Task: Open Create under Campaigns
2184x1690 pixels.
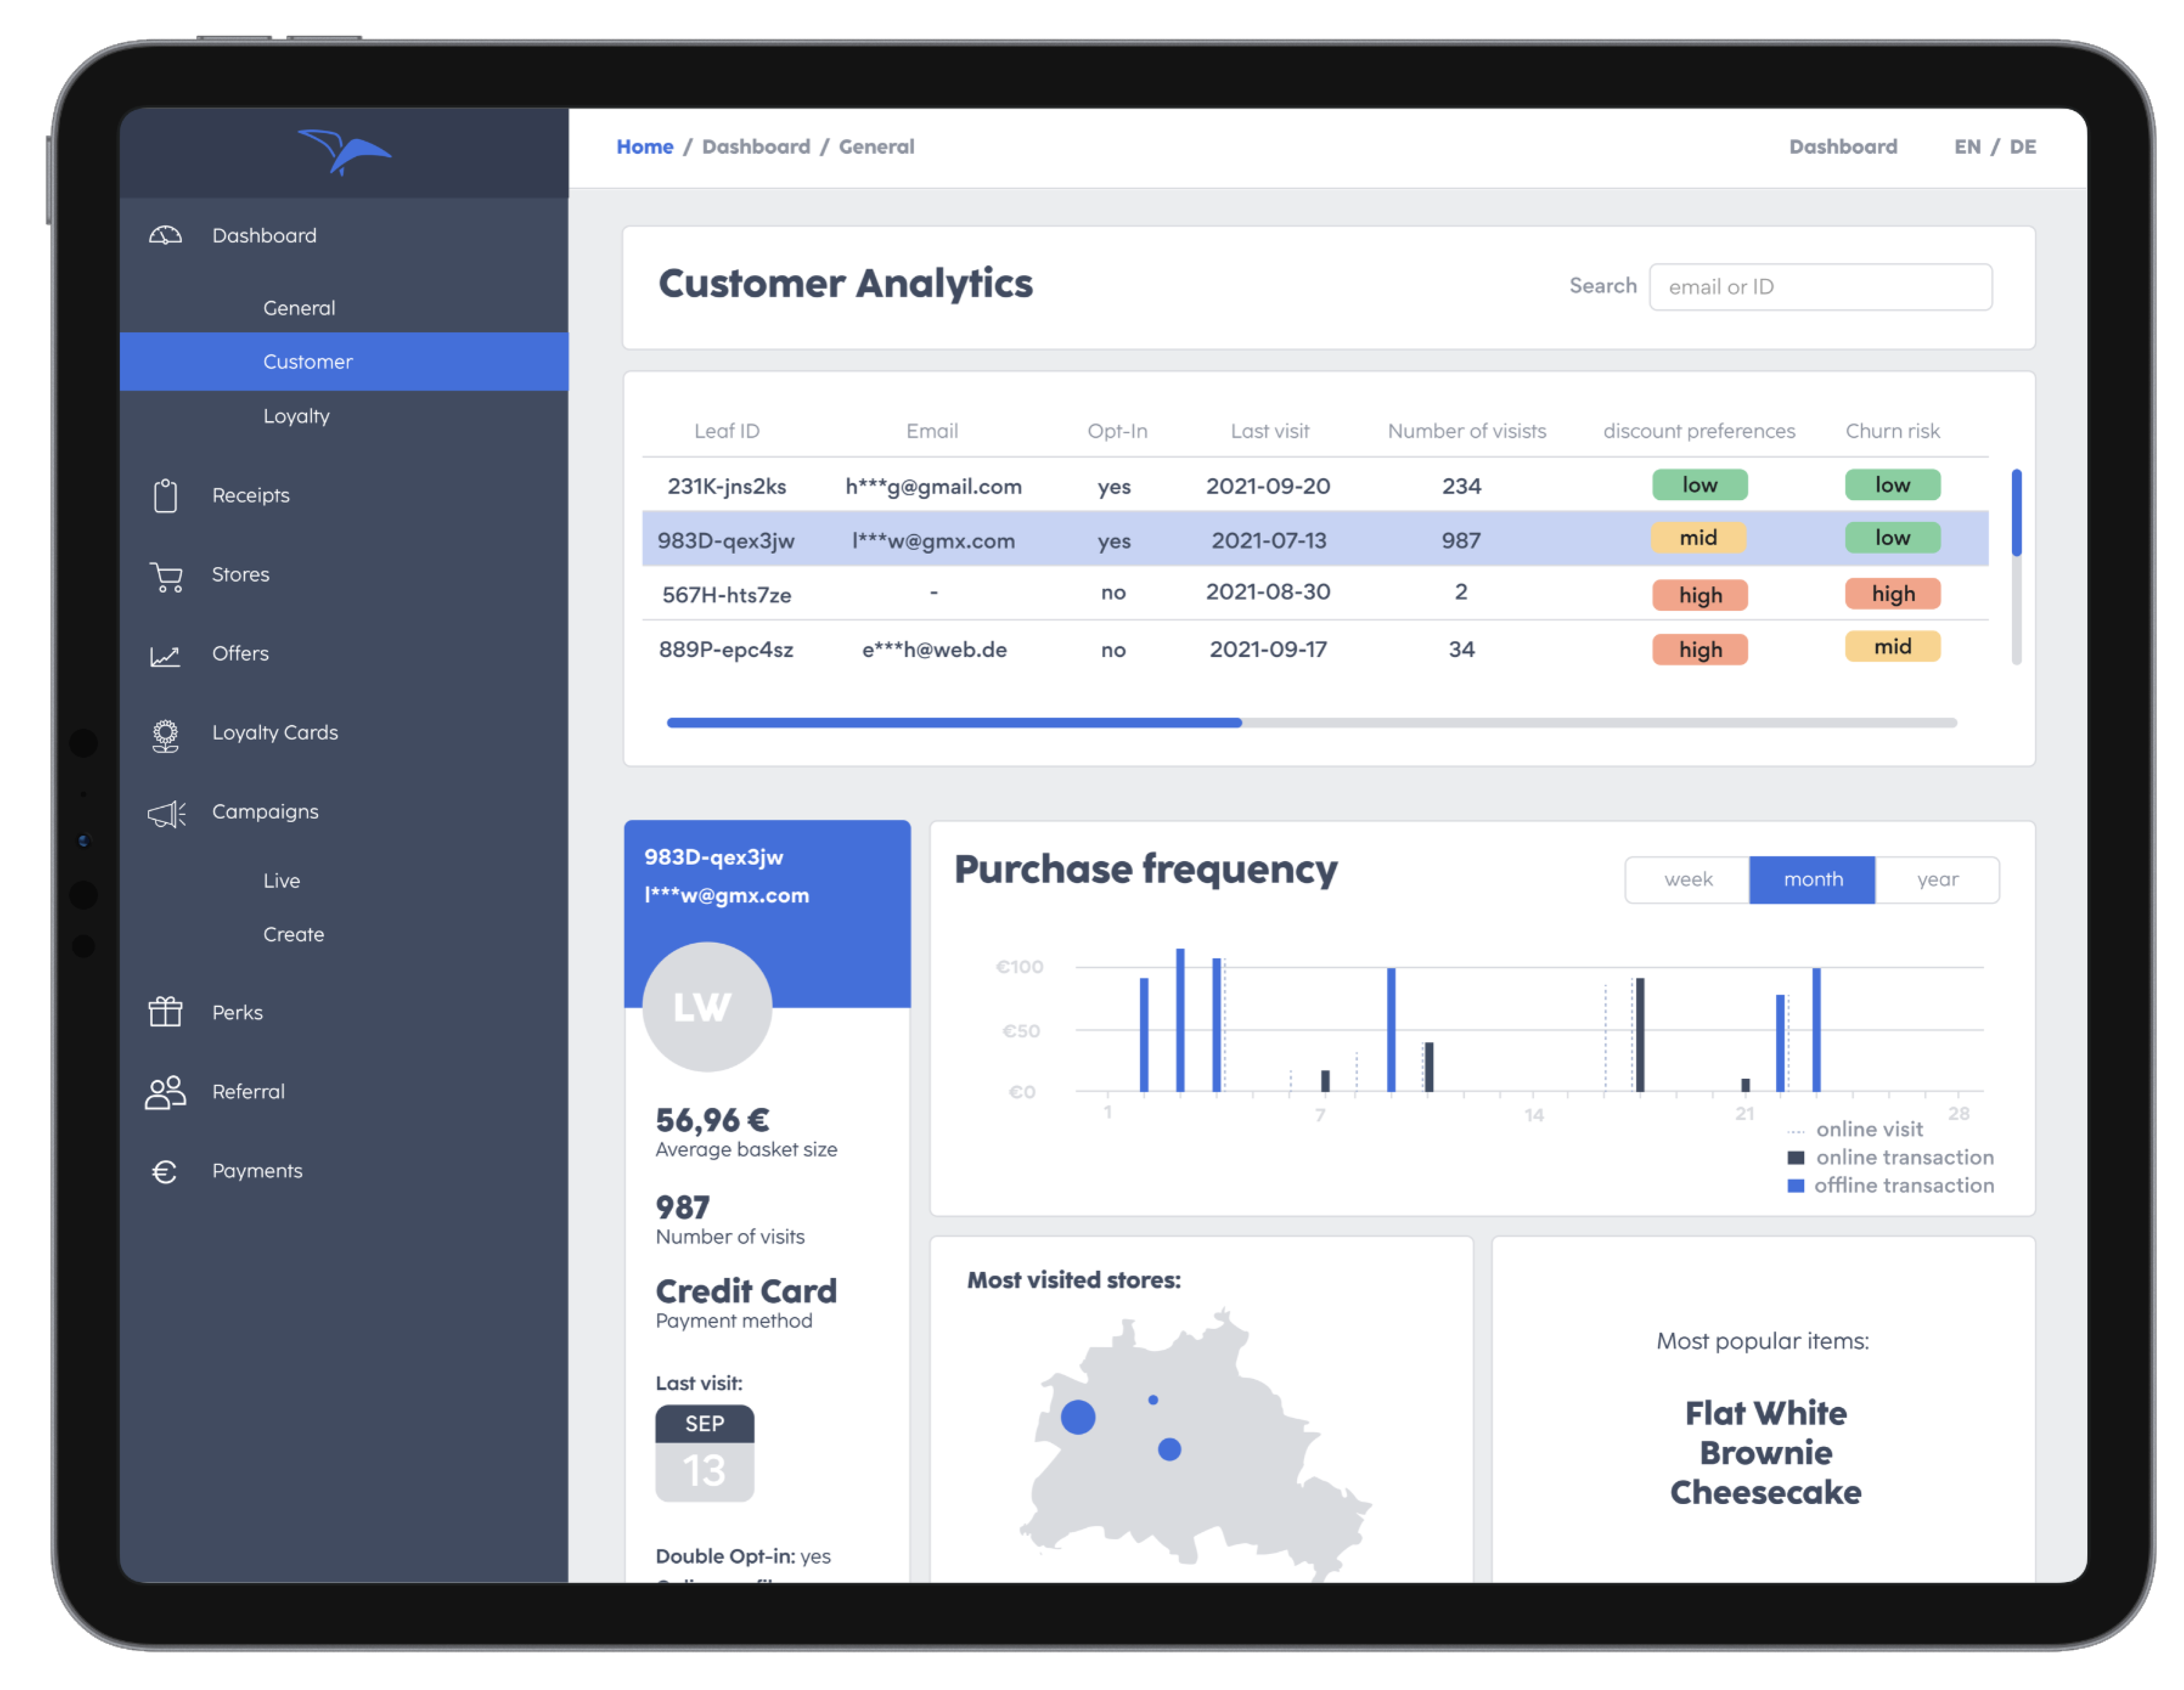Action: tap(293, 934)
